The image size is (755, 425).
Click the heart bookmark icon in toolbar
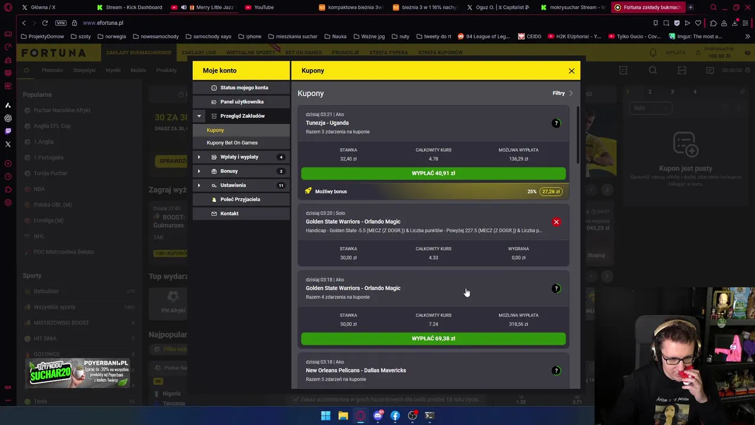(x=698, y=22)
